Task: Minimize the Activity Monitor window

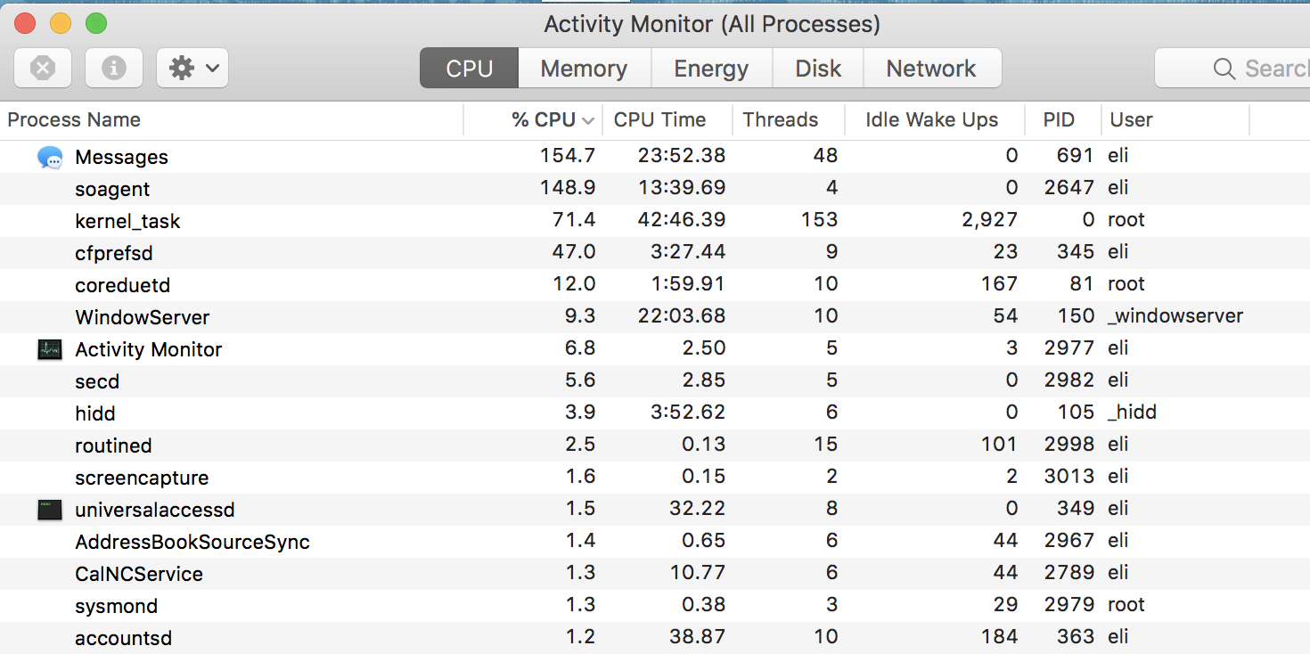Action: point(61,24)
